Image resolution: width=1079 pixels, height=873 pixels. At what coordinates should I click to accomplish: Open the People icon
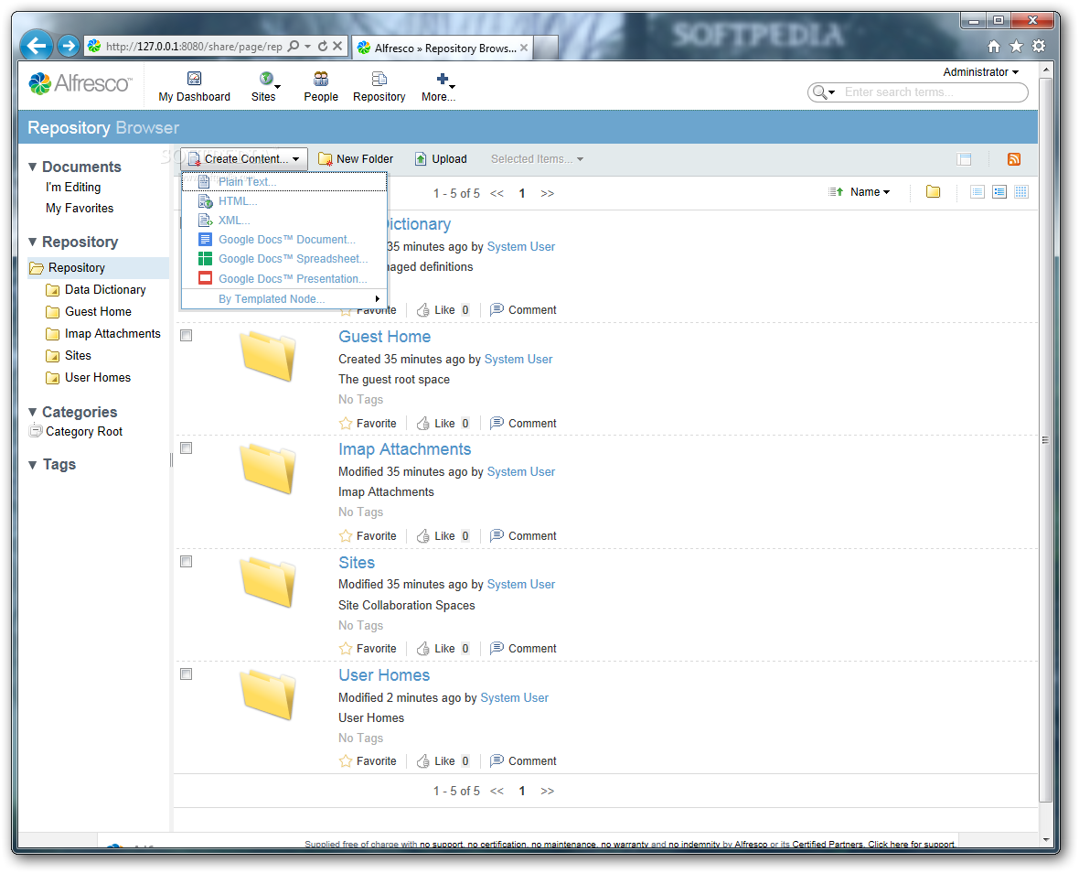[321, 79]
